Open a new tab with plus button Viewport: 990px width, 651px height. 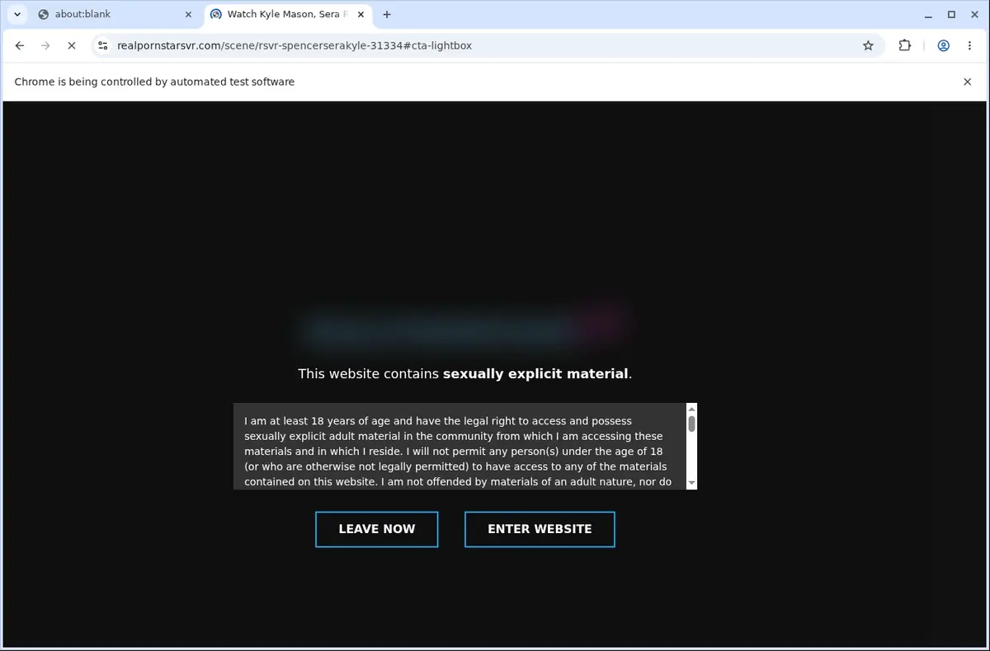point(387,14)
